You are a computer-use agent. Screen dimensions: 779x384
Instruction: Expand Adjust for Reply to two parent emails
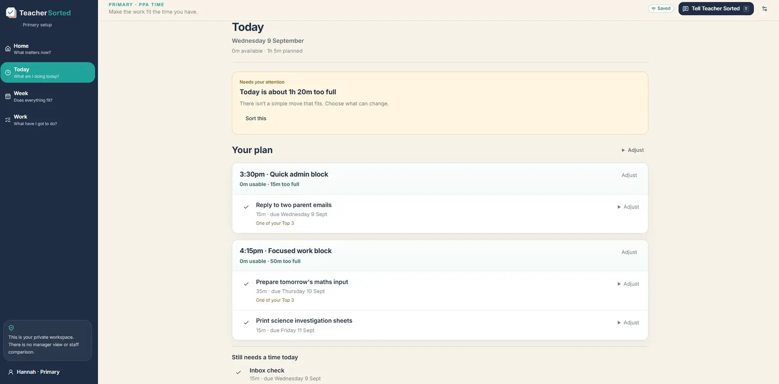(628, 207)
